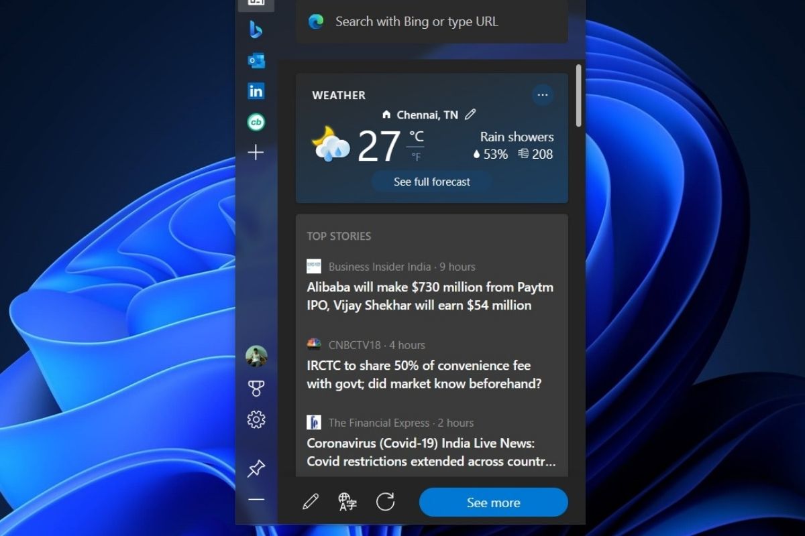Image resolution: width=805 pixels, height=536 pixels.
Task: Open the Outlook sidebar shortcut
Action: [256, 61]
